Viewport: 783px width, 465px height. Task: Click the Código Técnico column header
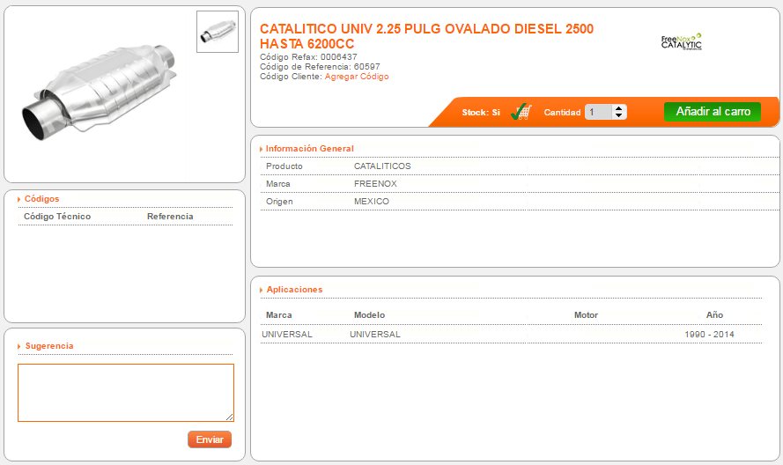pyautogui.click(x=57, y=217)
